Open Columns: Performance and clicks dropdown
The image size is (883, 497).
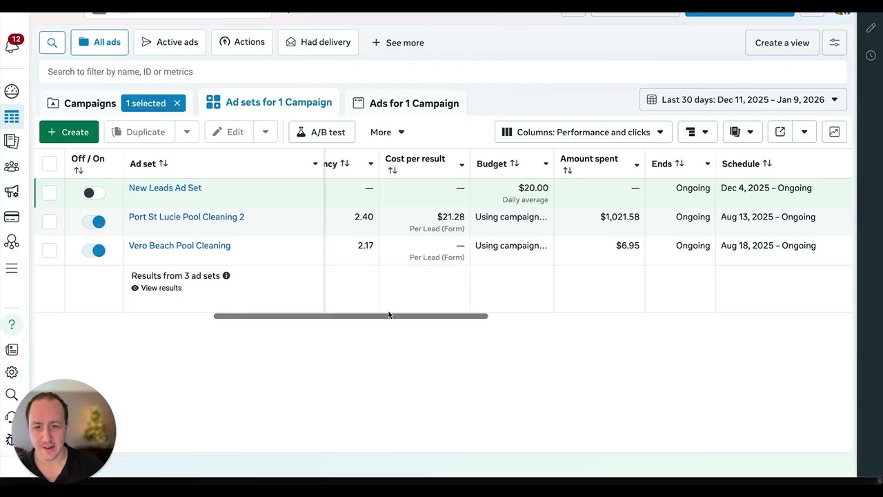click(x=583, y=132)
